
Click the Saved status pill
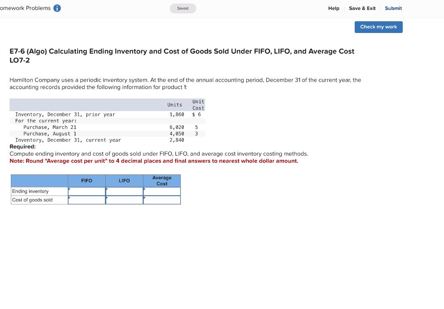pos(183,8)
